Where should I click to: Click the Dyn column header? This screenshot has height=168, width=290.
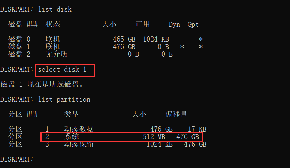(x=175, y=24)
